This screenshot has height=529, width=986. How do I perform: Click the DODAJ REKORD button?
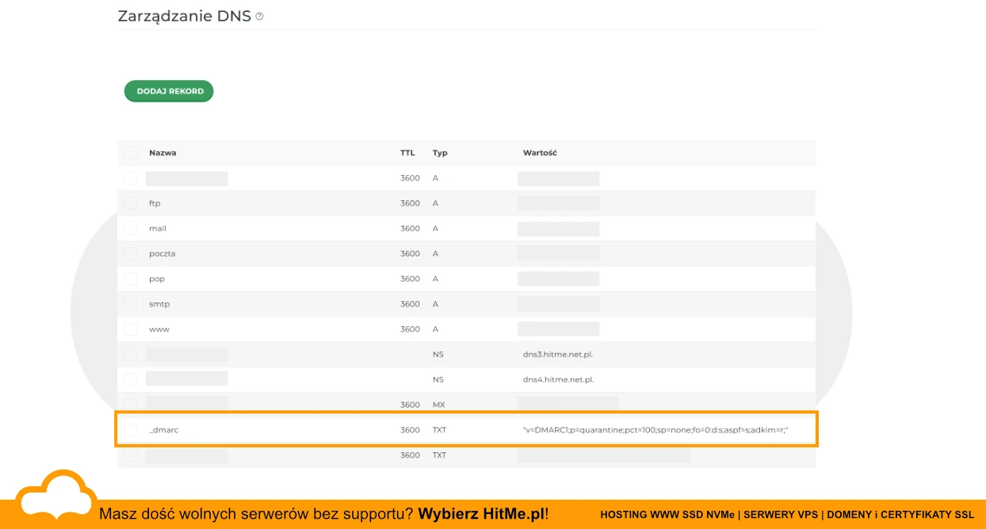click(x=168, y=90)
